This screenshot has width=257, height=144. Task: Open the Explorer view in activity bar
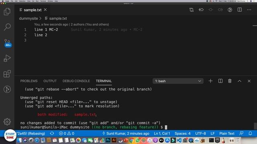pyautogui.click(x=7, y=12)
